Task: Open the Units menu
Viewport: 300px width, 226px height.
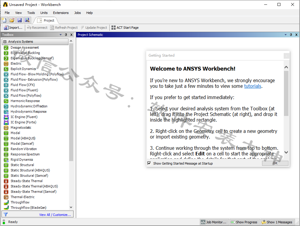Action: (44, 13)
